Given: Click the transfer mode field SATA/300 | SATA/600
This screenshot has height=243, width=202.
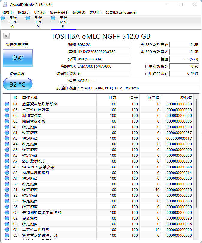Looking at the screenshot, I should tap(104, 66).
